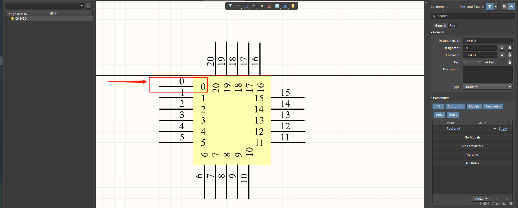The image size is (518, 208).
Task: Click the Show link for Footprint
Action: tap(503, 129)
